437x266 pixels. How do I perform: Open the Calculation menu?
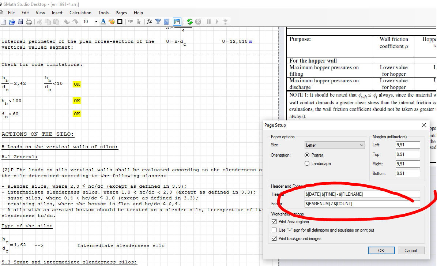click(80, 13)
